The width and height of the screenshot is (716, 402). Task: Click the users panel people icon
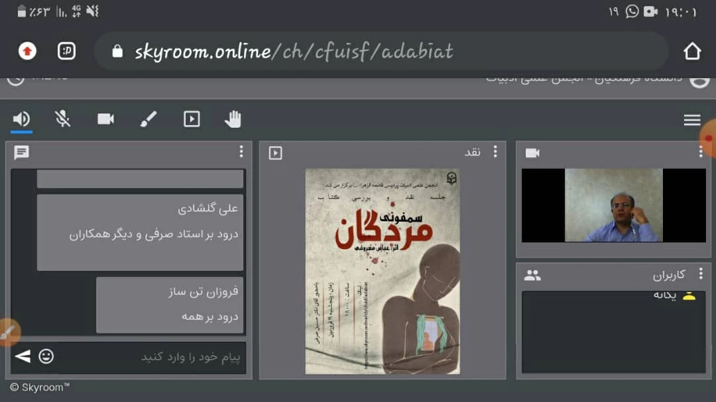(532, 275)
